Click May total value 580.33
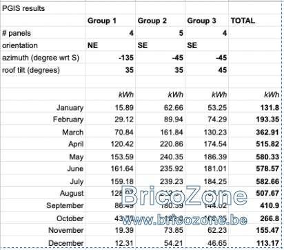This screenshot has height=250, width=284. coord(255,157)
